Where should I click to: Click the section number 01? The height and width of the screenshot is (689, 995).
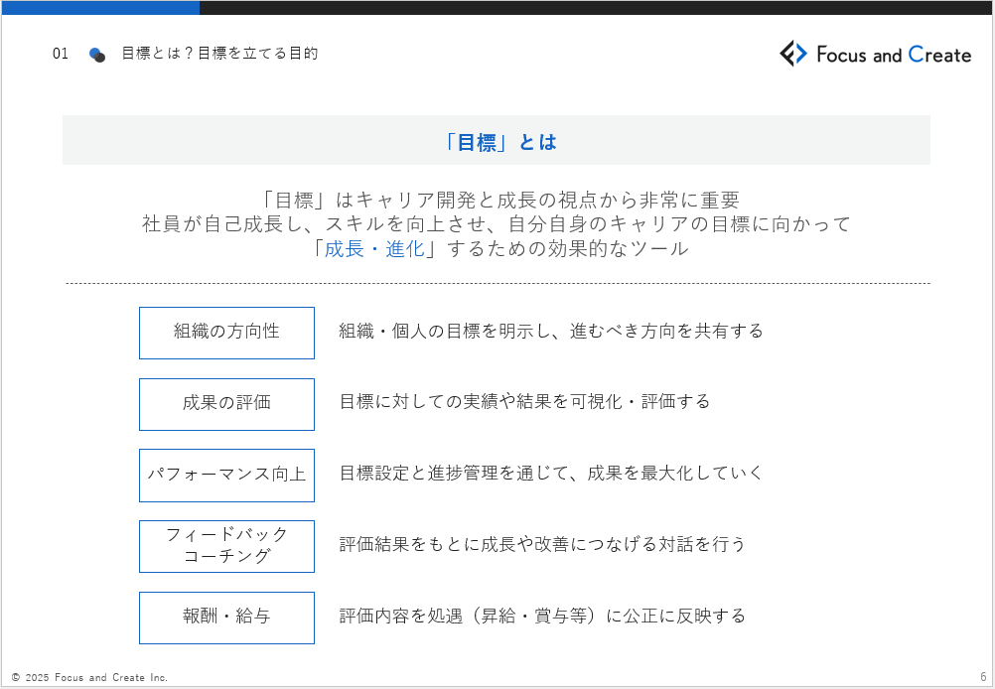coord(61,55)
